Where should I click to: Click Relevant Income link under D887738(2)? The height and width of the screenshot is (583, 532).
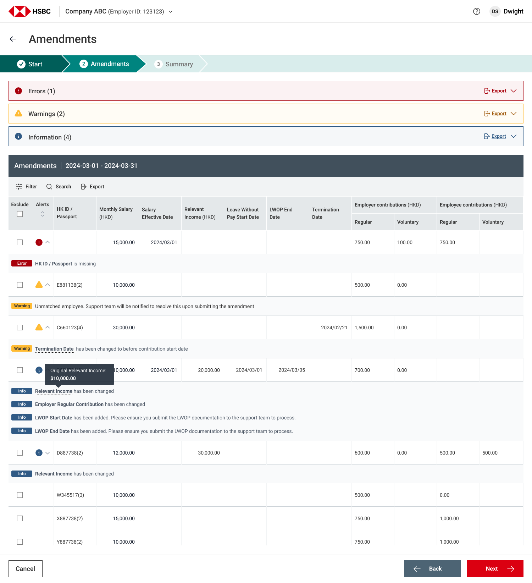[x=54, y=474]
